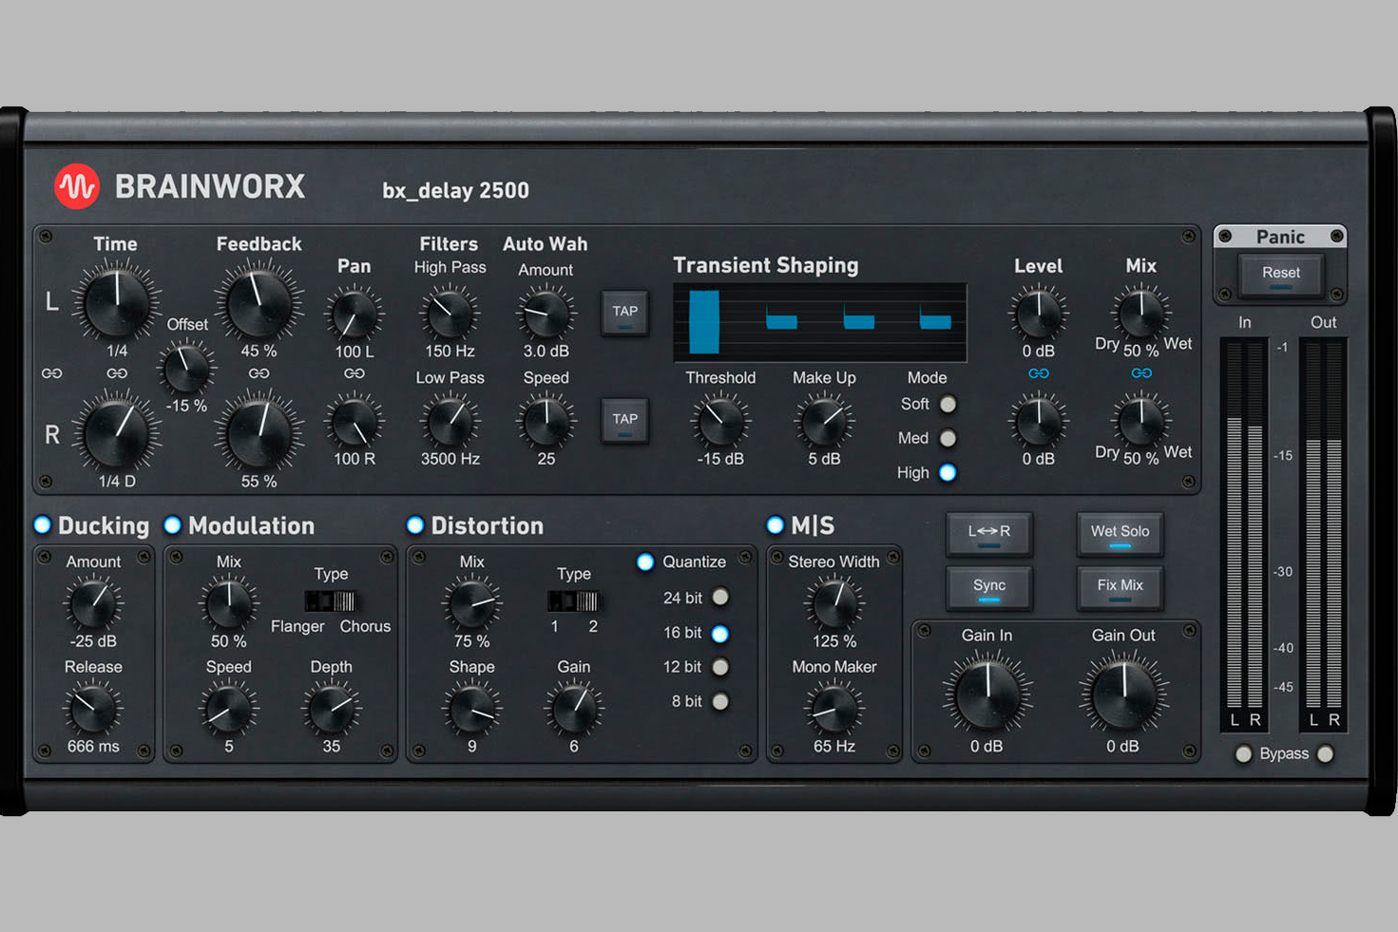
Task: Select Soft transient shaping mode
Action: (x=948, y=404)
